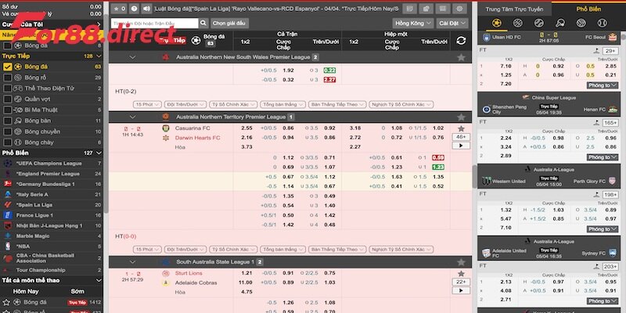Switch to the Phổ Biến tab
This screenshot has width=626, height=313.
point(588,9)
